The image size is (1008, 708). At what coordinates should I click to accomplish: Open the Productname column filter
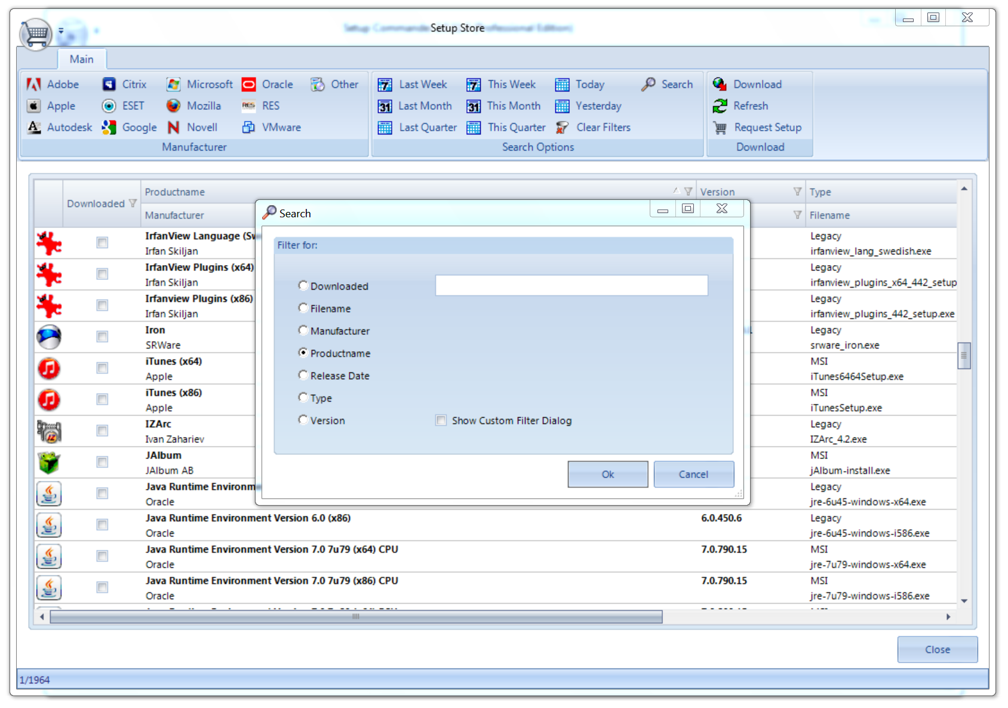coord(688,192)
